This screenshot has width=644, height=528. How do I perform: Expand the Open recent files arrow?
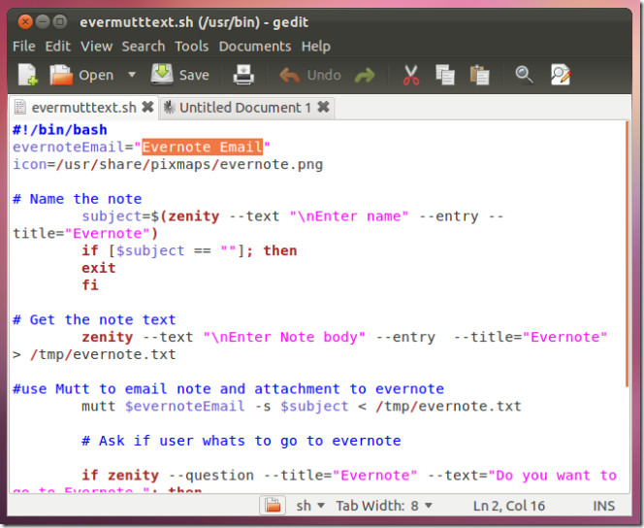coord(132,75)
